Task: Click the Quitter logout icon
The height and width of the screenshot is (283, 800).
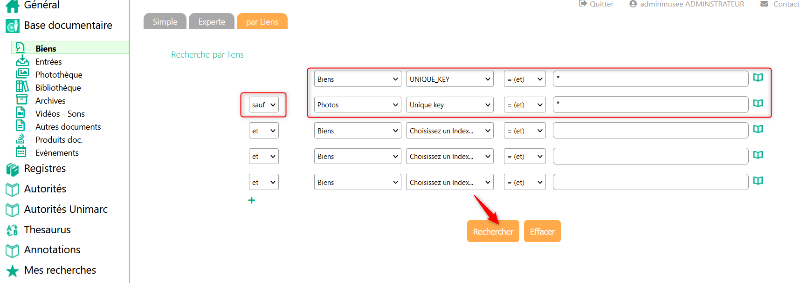Action: click(583, 4)
